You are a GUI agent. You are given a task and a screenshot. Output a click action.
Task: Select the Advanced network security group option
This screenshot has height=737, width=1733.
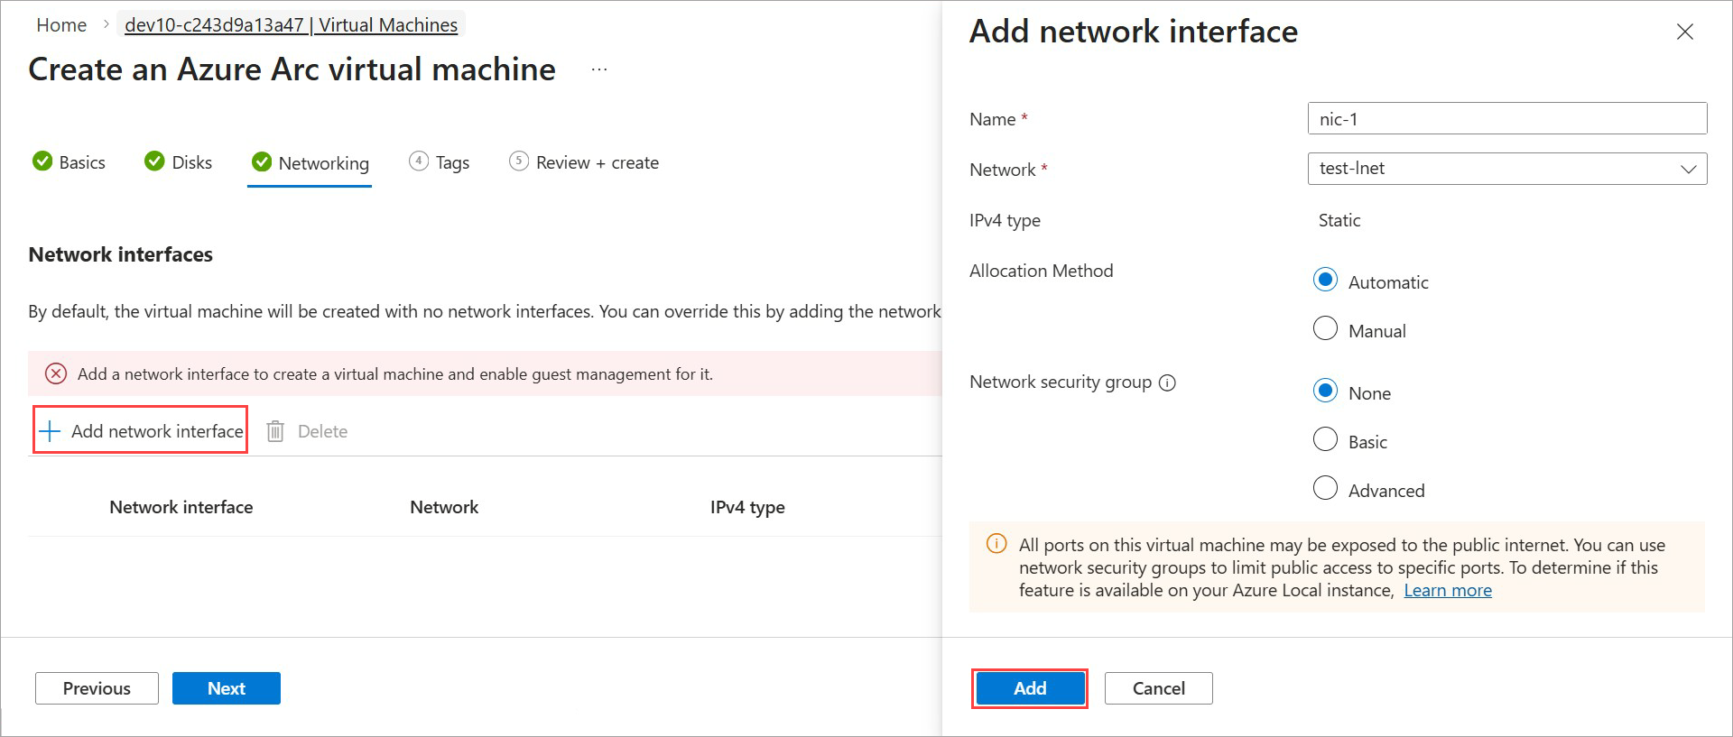1325,488
